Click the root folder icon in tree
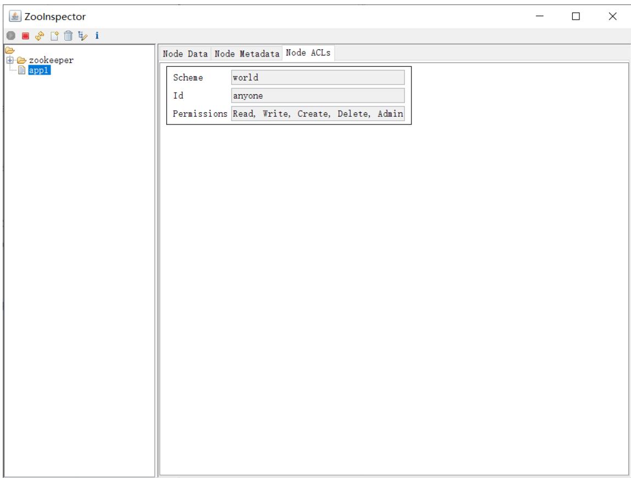Screen dimensions: 631x478 [10, 50]
